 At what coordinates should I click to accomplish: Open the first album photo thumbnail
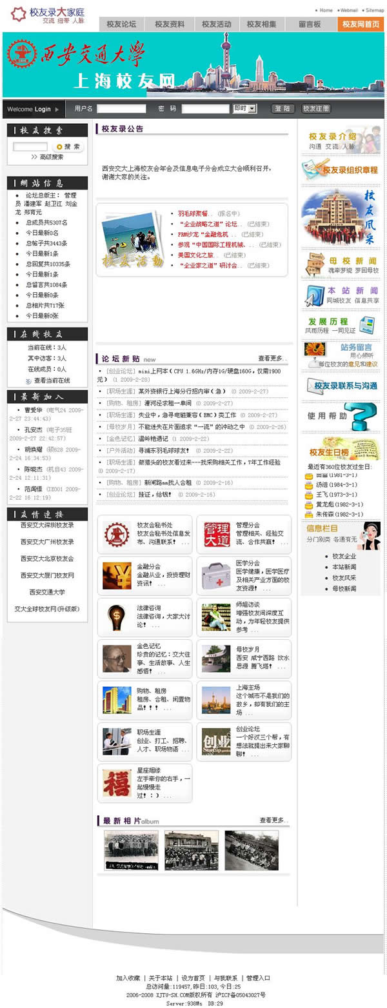point(131,851)
